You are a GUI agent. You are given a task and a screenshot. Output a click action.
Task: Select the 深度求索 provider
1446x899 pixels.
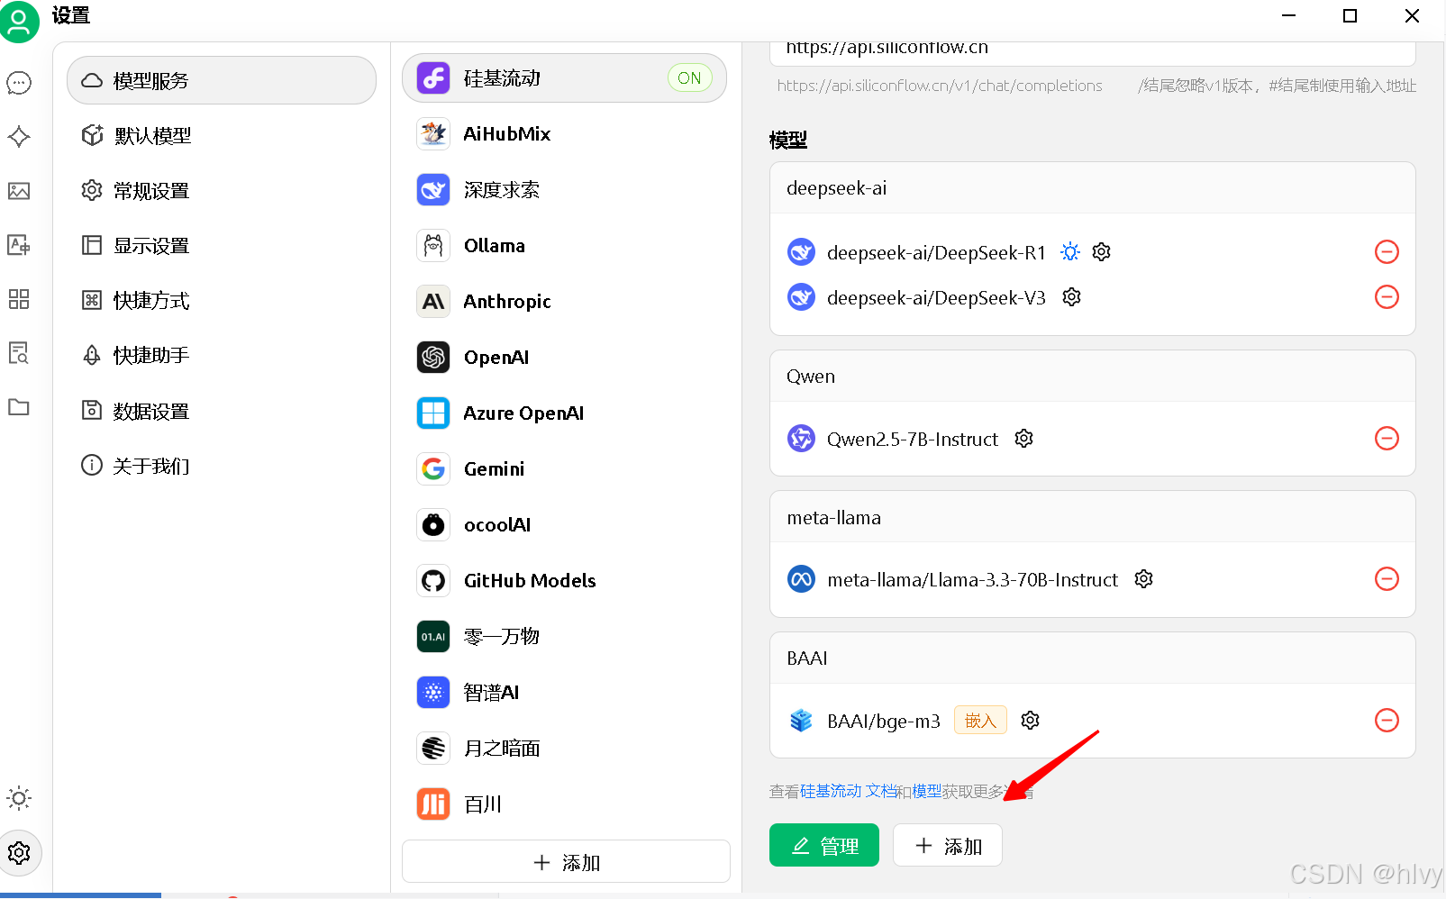[x=564, y=190]
